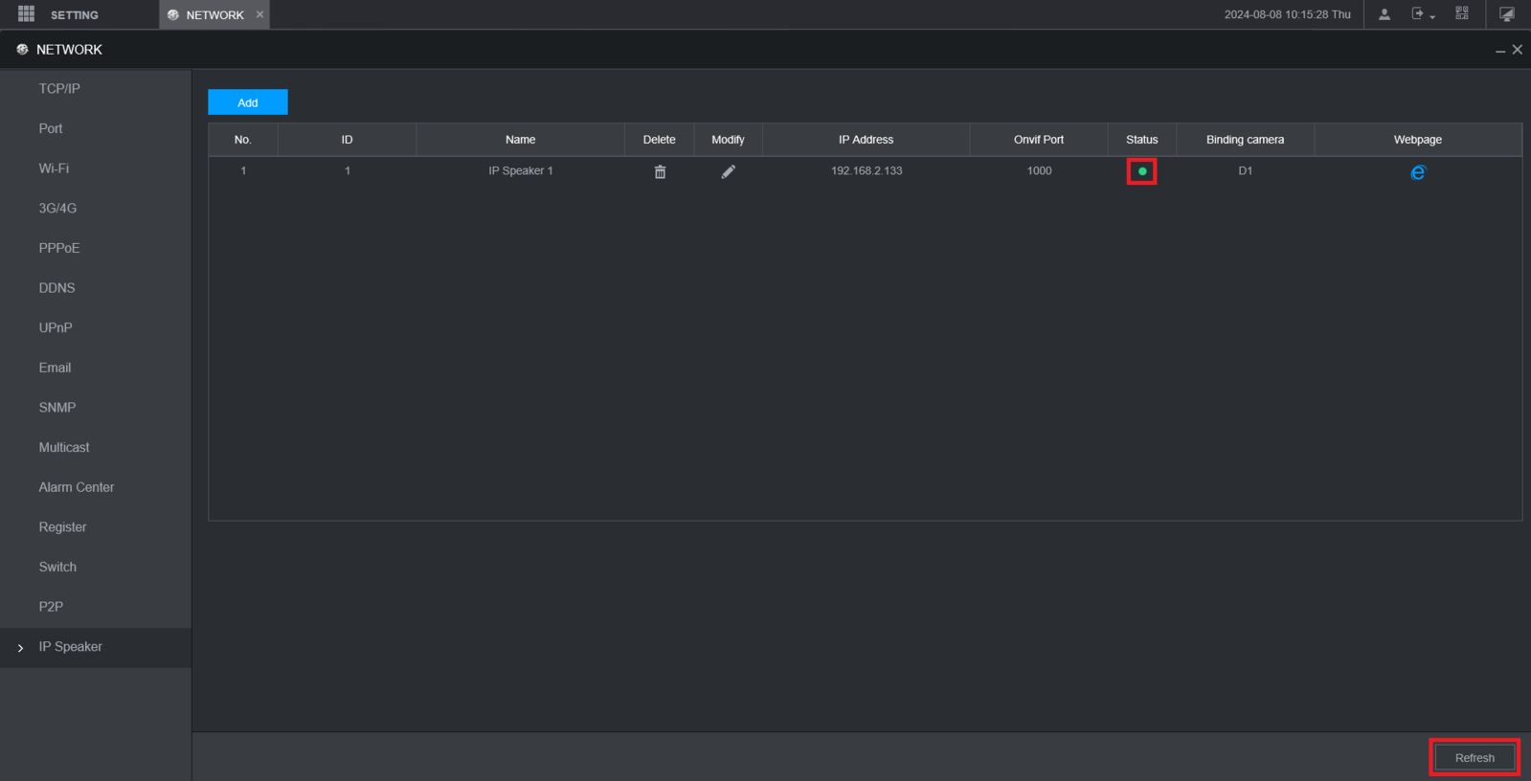This screenshot has height=781, width=1531.
Task: Close the NETWORK tab
Action: tap(259, 14)
